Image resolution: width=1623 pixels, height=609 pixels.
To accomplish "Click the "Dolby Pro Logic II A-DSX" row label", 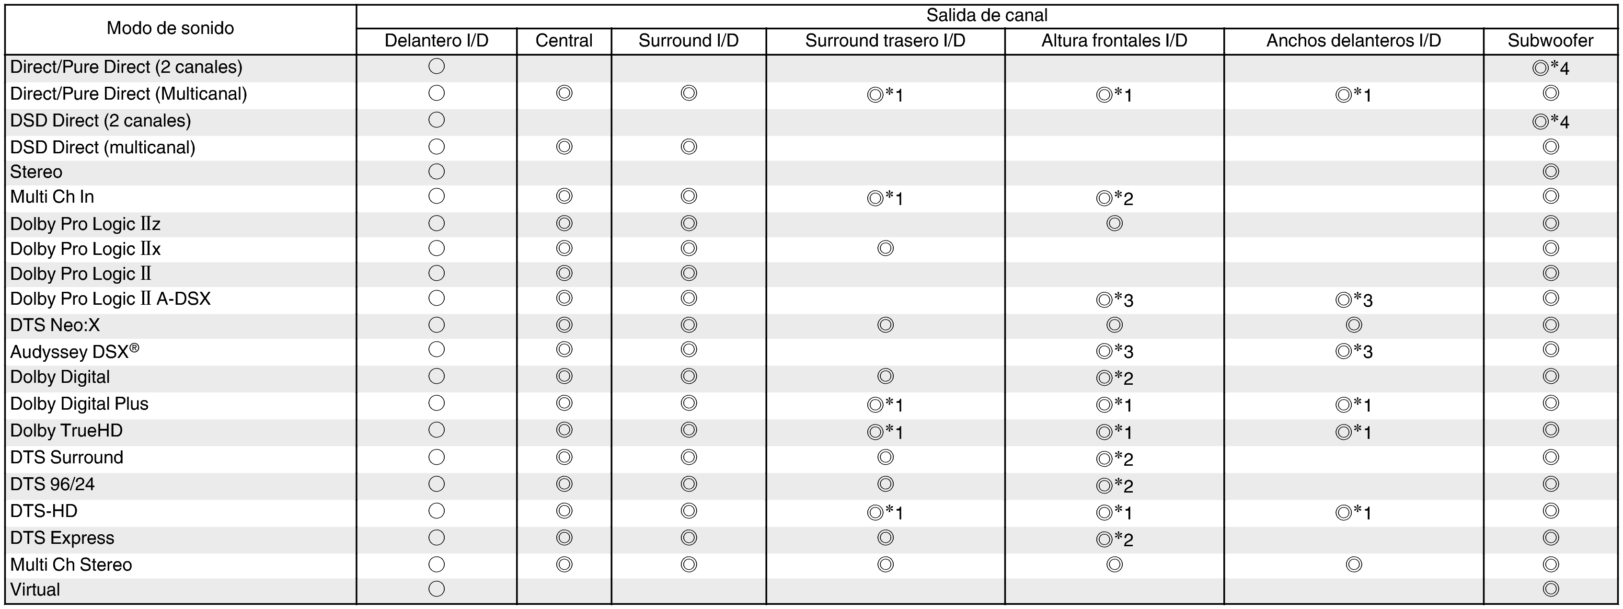I will pyautogui.click(x=110, y=299).
